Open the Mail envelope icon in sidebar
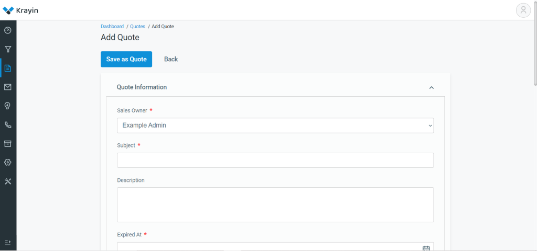The image size is (537, 251). 8,87
